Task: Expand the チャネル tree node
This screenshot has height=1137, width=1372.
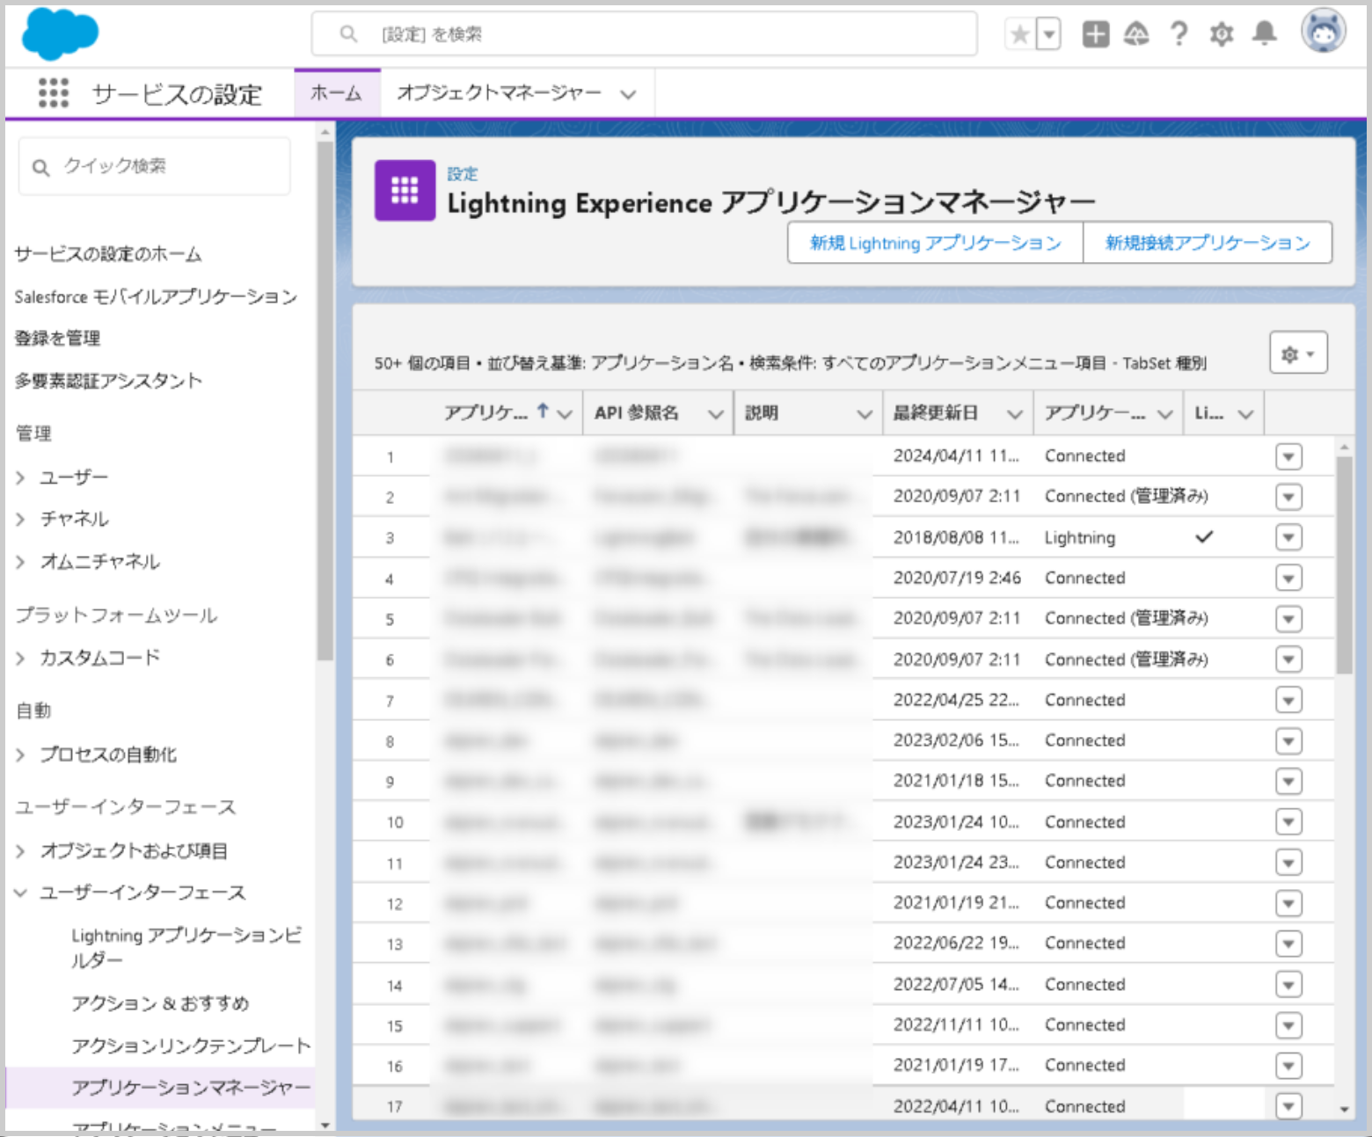Action: (x=20, y=519)
